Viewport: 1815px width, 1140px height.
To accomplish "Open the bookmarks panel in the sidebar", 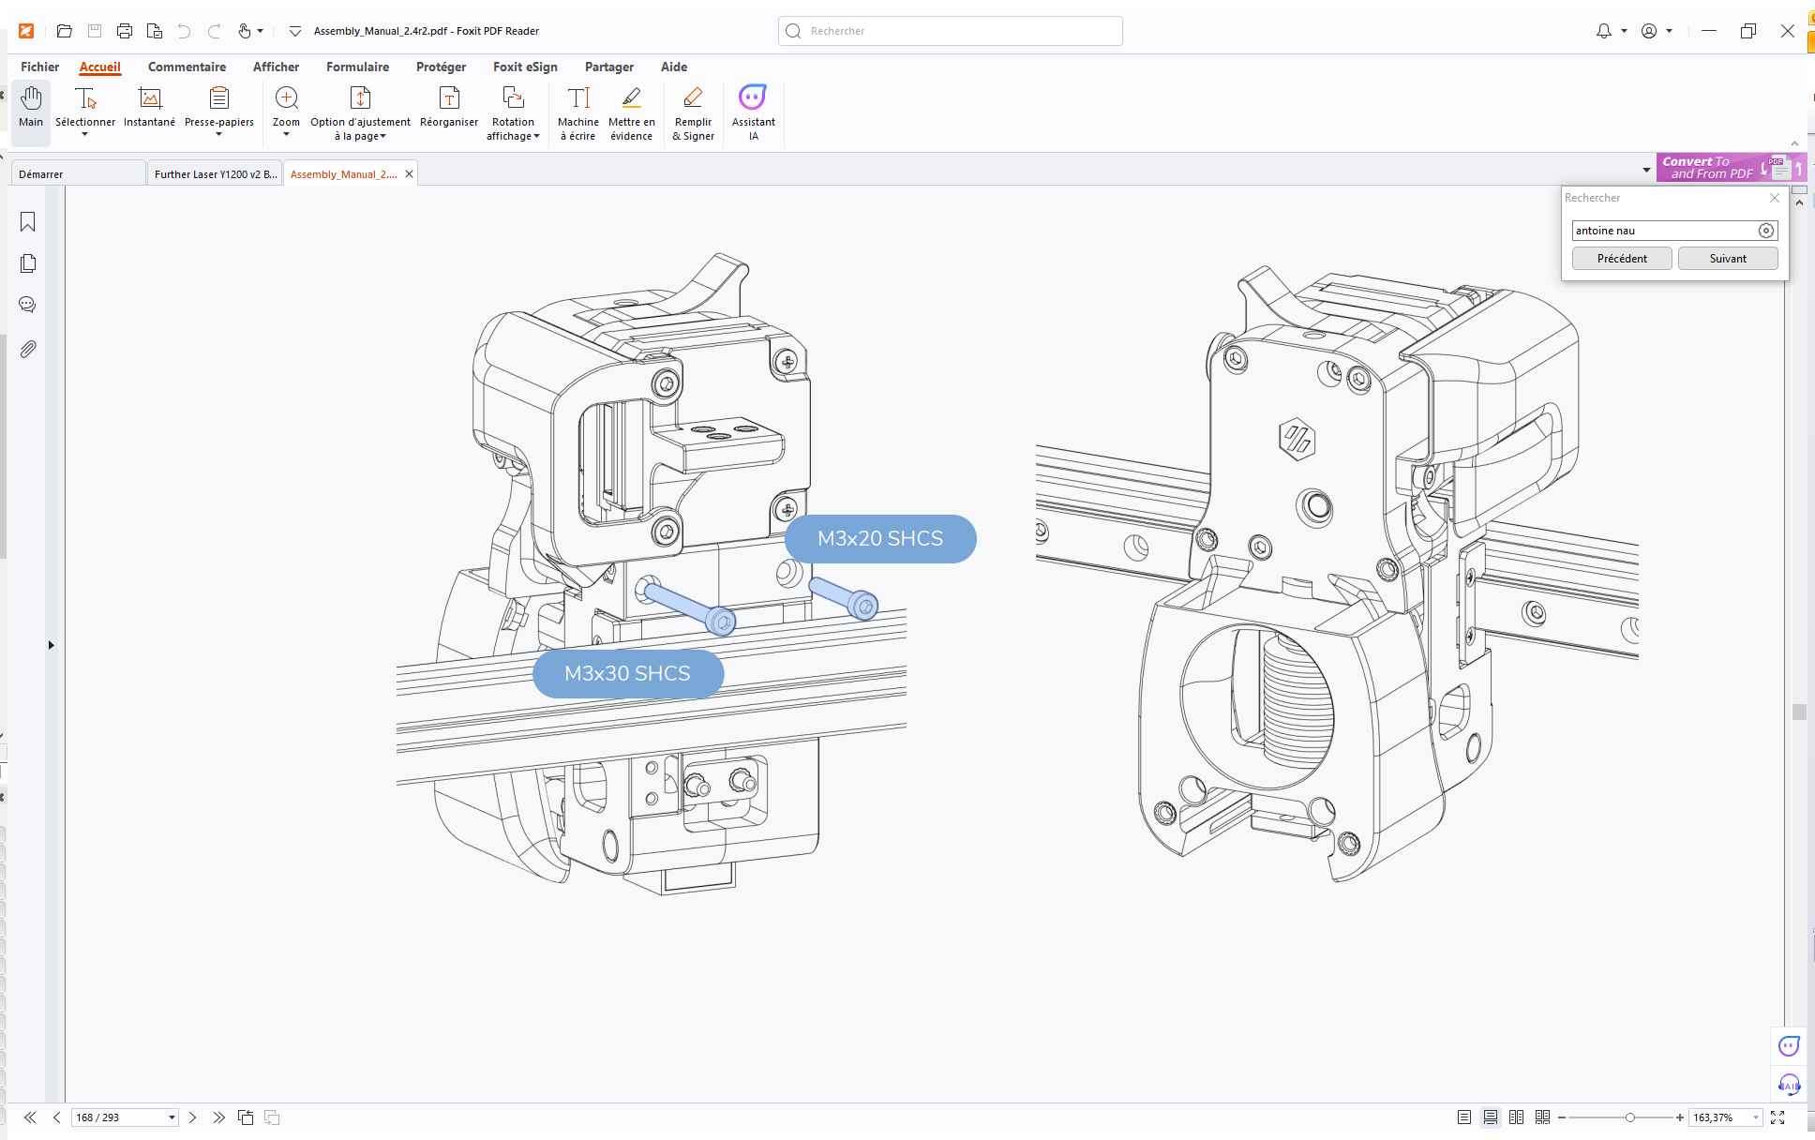I will 28,222.
